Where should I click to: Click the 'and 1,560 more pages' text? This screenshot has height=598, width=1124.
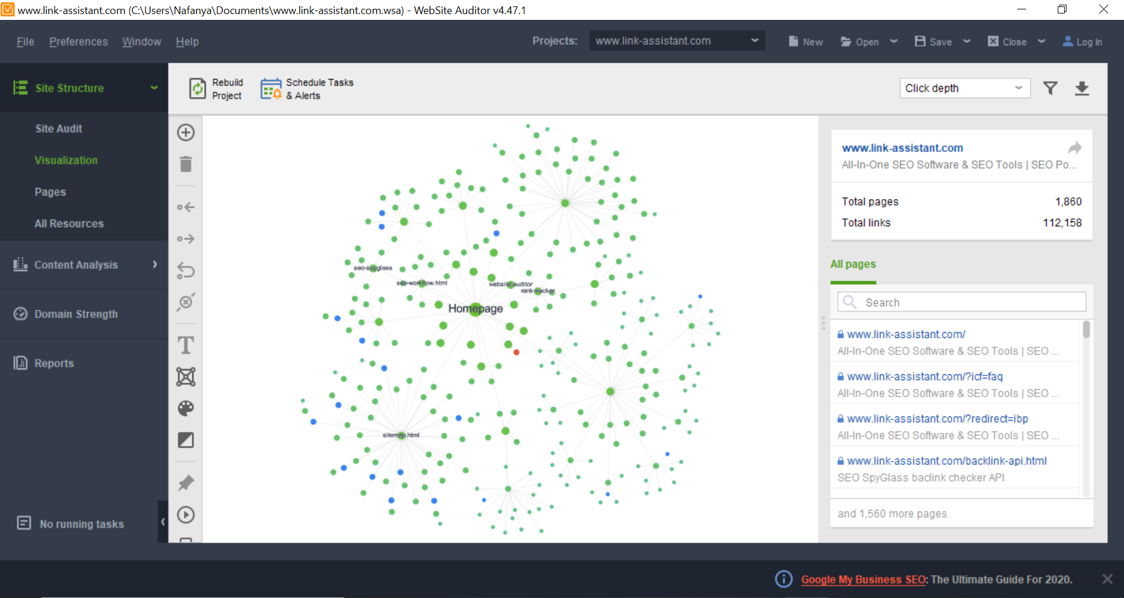tap(892, 514)
